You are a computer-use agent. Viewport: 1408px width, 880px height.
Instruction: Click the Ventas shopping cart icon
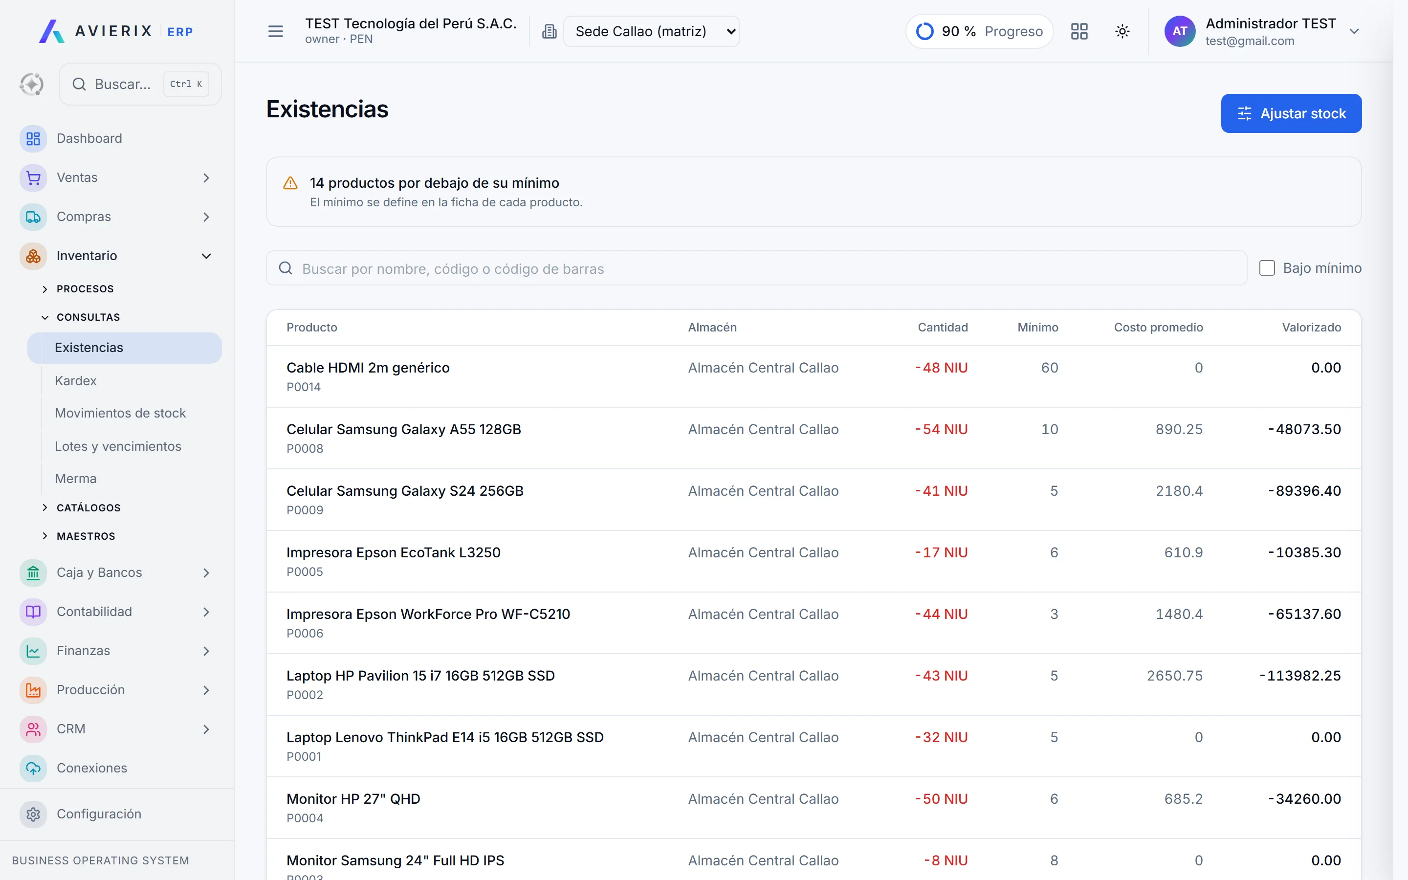tap(33, 177)
